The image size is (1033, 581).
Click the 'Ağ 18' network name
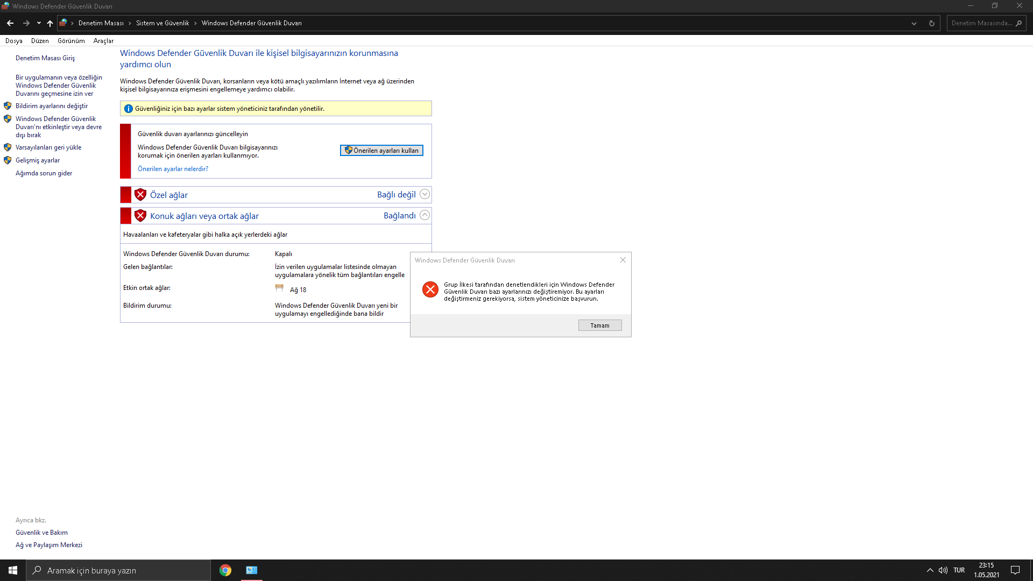(x=298, y=290)
